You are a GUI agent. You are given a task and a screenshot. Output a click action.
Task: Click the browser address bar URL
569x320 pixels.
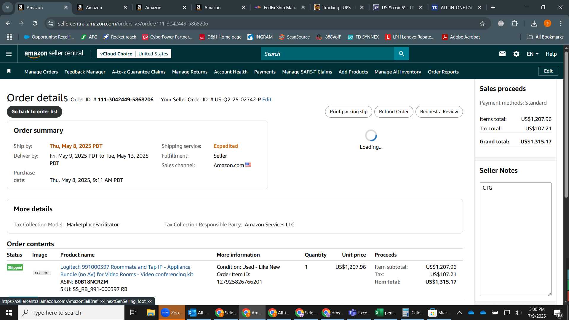click(x=133, y=23)
